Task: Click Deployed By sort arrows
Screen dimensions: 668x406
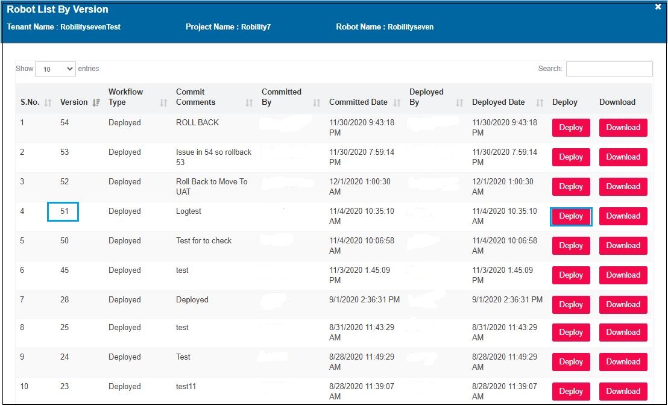Action: point(459,103)
